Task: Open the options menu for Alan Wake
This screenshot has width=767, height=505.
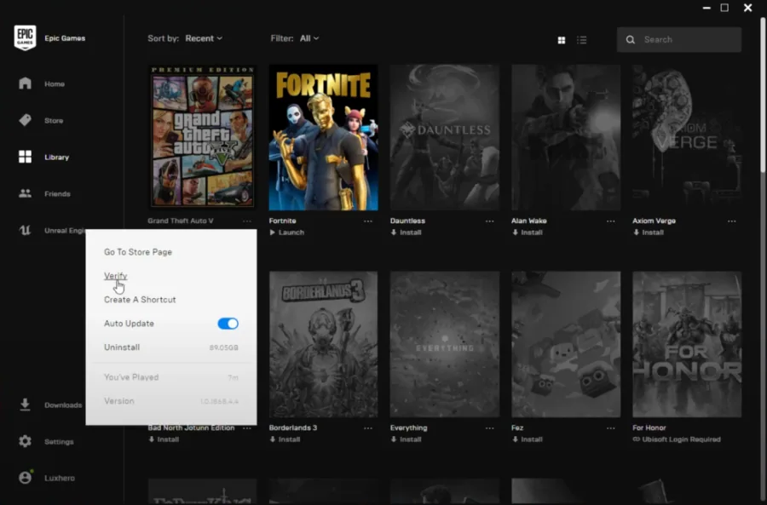Action: [x=610, y=221]
